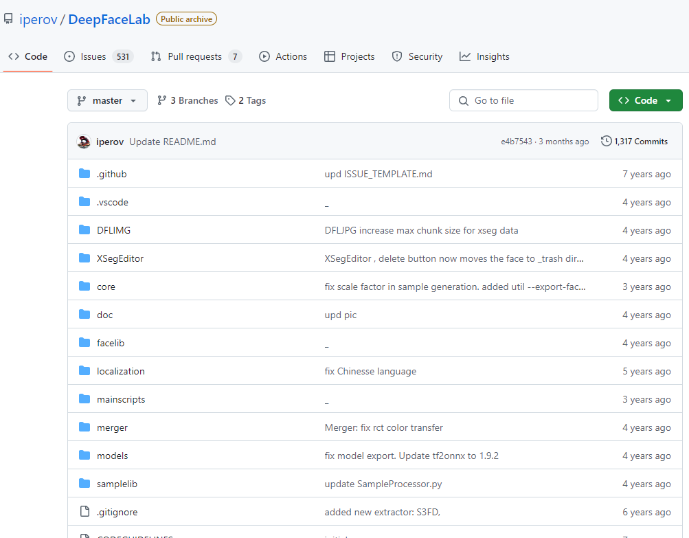Open the DeepFaceLab repository link
Image resolution: width=689 pixels, height=538 pixels.
click(x=109, y=19)
